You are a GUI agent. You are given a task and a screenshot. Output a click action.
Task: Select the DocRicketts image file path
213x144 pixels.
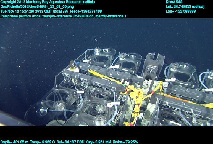[x=37, y=7]
